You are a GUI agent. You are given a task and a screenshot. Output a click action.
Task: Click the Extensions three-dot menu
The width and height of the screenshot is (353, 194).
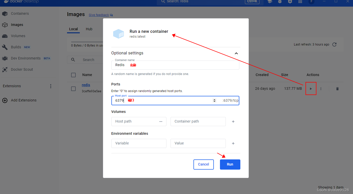(x=51, y=86)
